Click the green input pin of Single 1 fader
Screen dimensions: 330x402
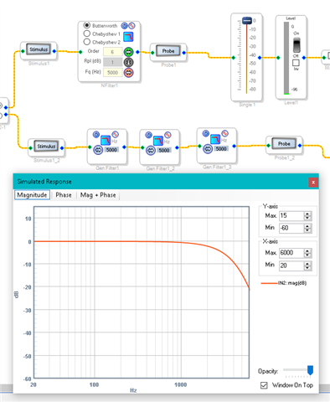click(x=234, y=58)
